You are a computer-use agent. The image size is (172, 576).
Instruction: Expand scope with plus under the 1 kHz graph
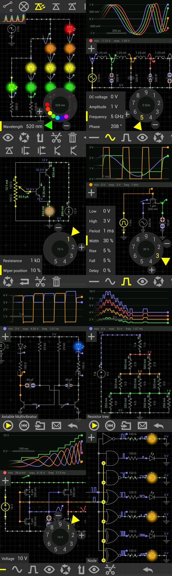click(x=91, y=192)
